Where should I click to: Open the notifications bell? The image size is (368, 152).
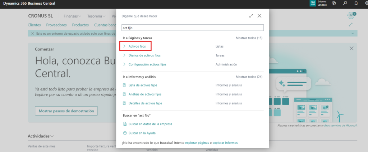click(356, 3)
